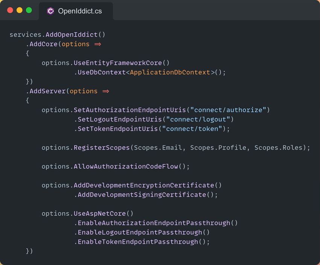Click the ApplicationDbContext type name
320x265 pixels.
[x=170, y=72]
